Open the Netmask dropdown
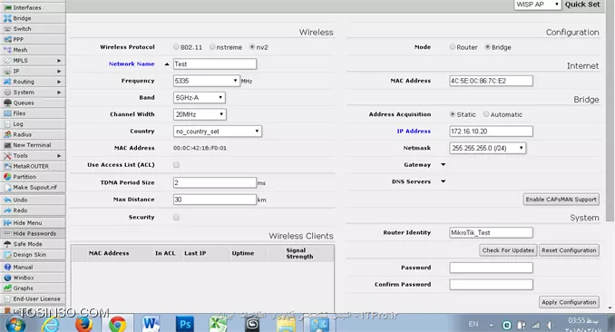615x332 pixels. click(x=487, y=148)
